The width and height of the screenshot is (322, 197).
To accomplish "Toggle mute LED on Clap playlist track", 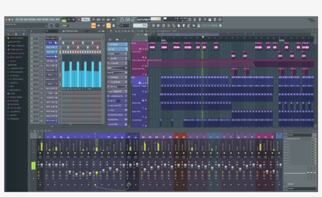I will 146,100.
